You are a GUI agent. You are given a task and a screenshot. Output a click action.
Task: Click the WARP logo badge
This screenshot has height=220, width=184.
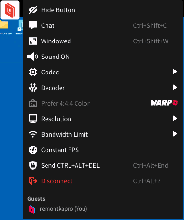164,103
